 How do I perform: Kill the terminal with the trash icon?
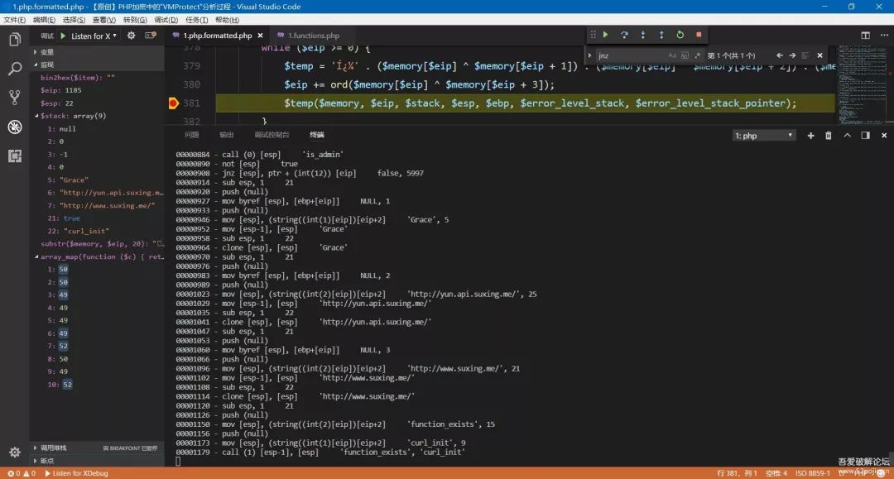[829, 136]
